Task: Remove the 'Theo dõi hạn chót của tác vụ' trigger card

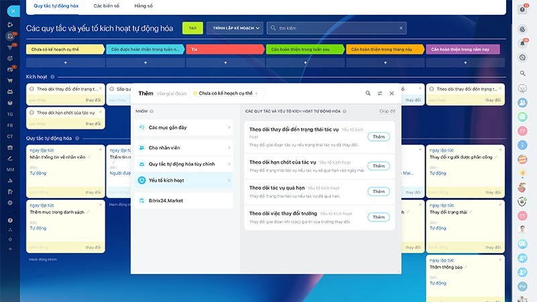Action: coord(100,112)
